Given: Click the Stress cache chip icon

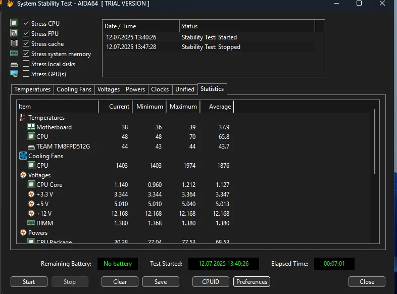Looking at the screenshot, I should [14, 43].
